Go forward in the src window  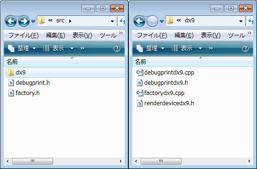coord(24,21)
